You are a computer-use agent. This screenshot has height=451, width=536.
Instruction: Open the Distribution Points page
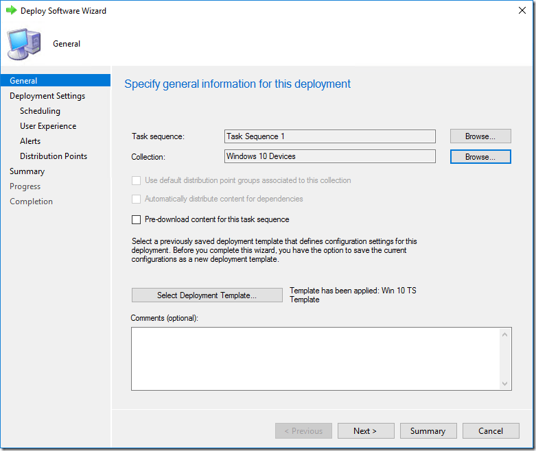click(x=54, y=156)
